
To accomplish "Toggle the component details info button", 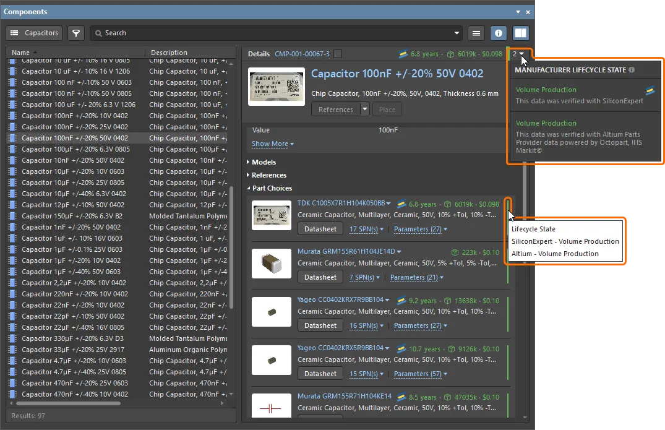I will pos(499,33).
